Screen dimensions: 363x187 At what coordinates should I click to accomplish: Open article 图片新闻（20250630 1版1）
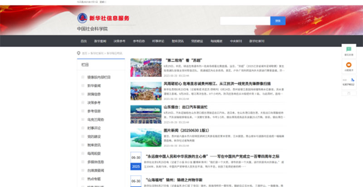(x=186, y=131)
